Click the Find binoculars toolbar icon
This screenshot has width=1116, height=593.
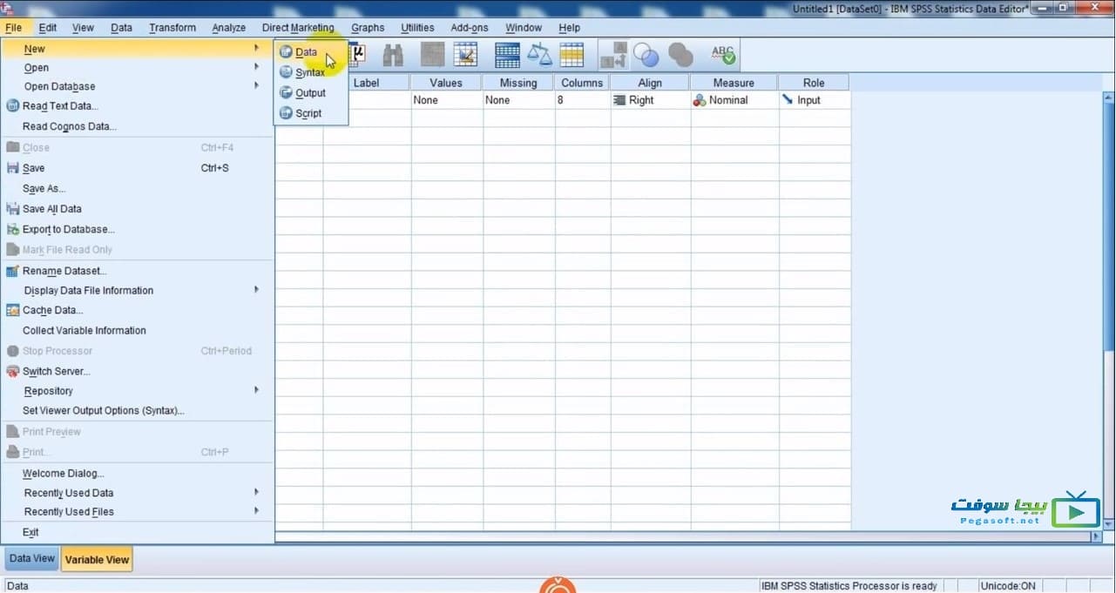click(393, 55)
